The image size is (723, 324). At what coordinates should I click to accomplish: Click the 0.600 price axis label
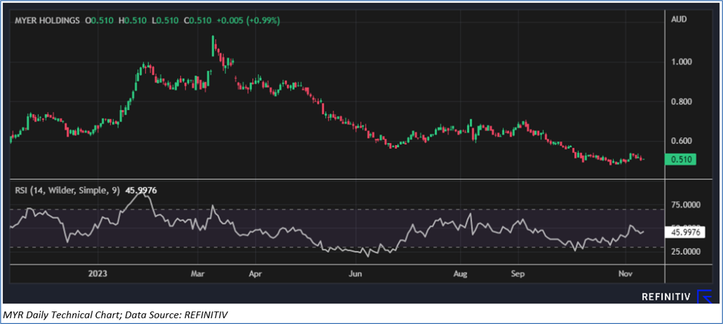[x=682, y=141]
